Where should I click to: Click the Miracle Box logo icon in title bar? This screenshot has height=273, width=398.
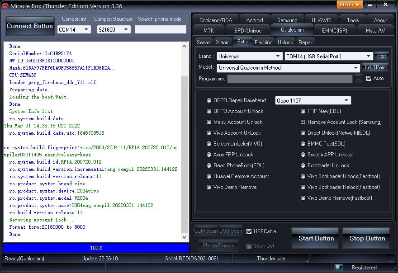(5, 5)
